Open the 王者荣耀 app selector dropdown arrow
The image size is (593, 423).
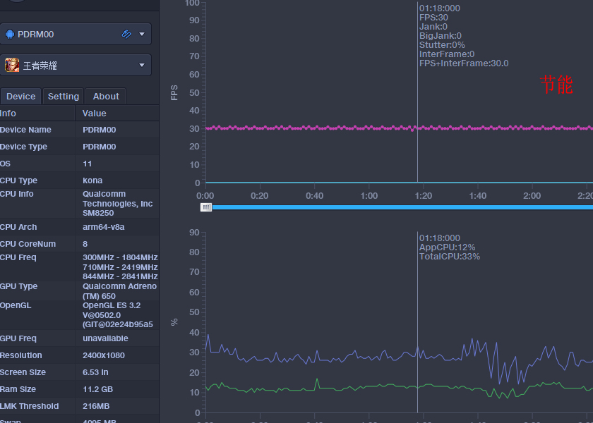pyautogui.click(x=142, y=66)
